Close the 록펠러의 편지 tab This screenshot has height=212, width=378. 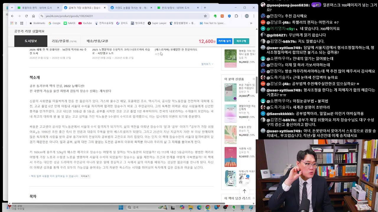coord(58,8)
